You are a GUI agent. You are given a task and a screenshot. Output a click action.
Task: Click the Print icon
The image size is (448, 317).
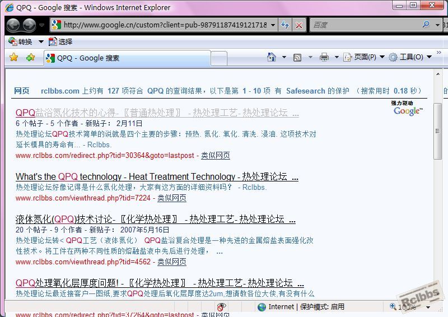324,57
